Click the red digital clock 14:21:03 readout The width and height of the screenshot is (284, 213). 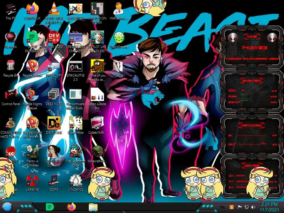pyautogui.click(x=254, y=48)
